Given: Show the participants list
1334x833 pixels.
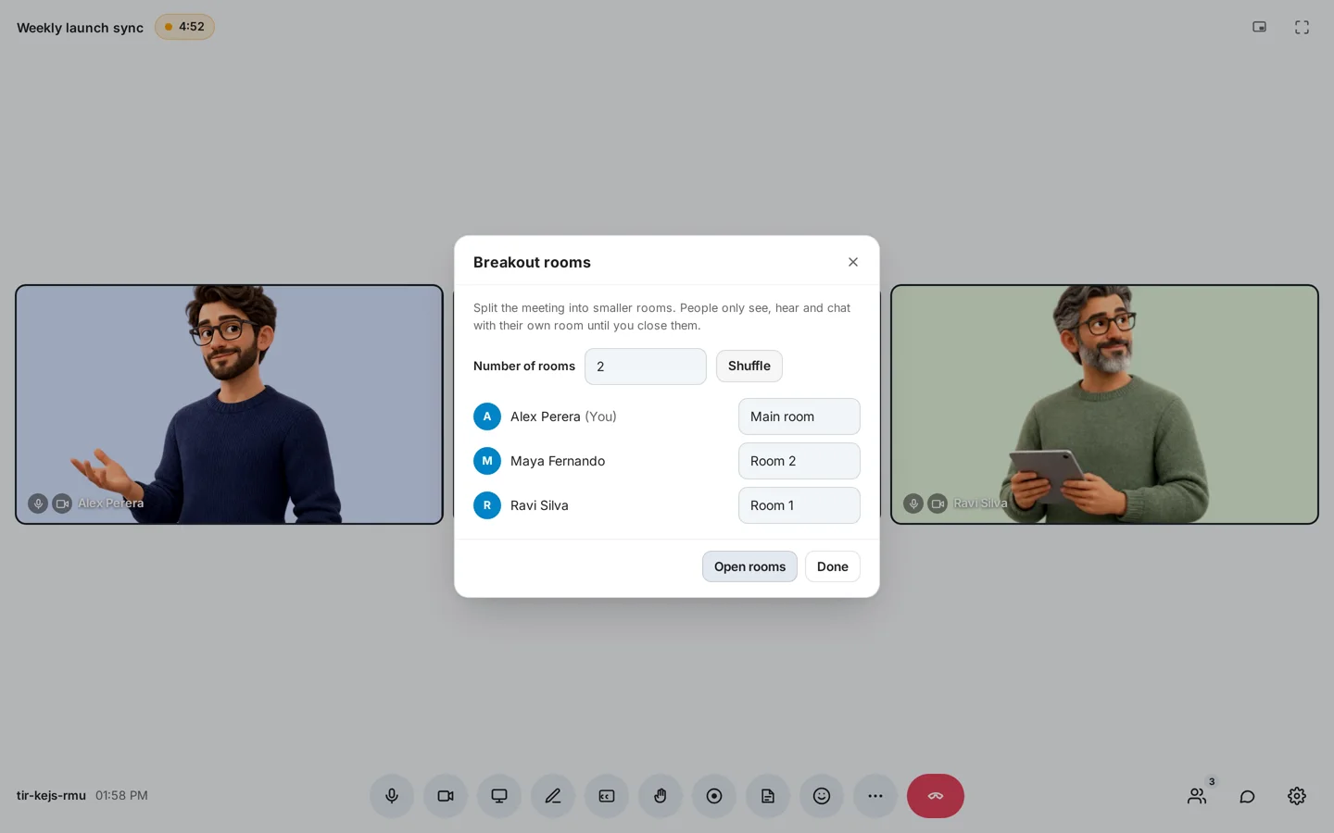Looking at the screenshot, I should tap(1198, 796).
